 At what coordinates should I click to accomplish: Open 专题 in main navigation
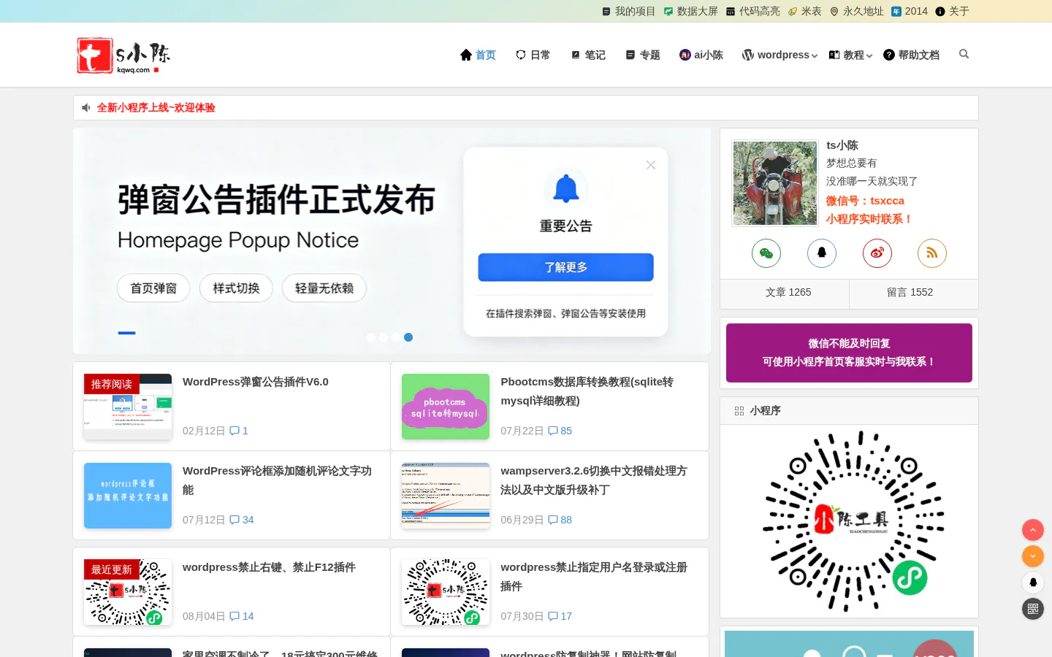[643, 55]
